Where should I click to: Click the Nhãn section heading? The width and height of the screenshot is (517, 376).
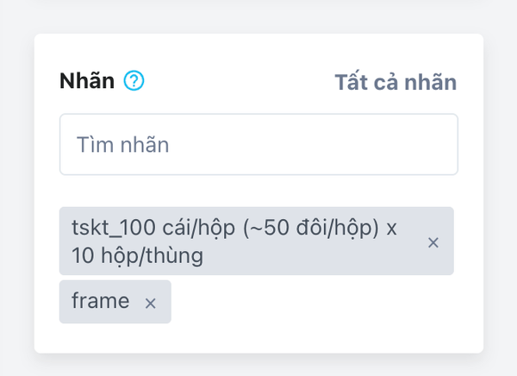[86, 82]
